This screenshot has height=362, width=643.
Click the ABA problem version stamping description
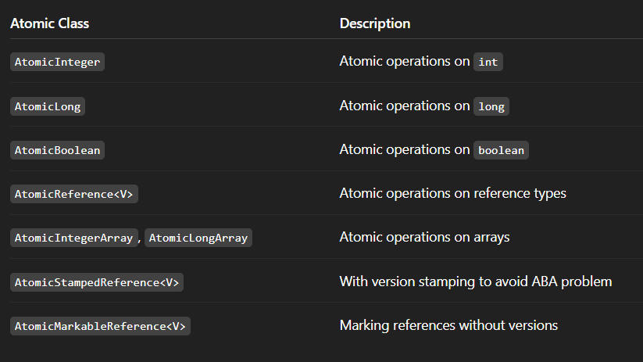(x=475, y=281)
